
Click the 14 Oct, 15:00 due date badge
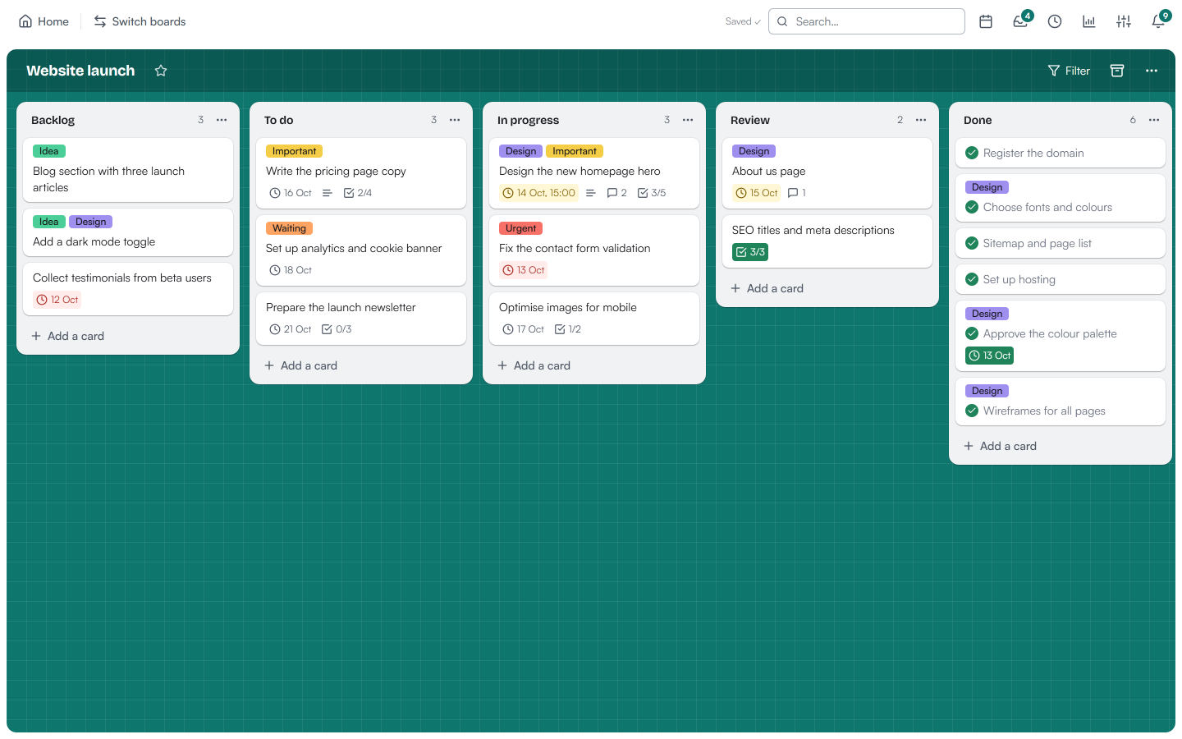click(x=538, y=193)
